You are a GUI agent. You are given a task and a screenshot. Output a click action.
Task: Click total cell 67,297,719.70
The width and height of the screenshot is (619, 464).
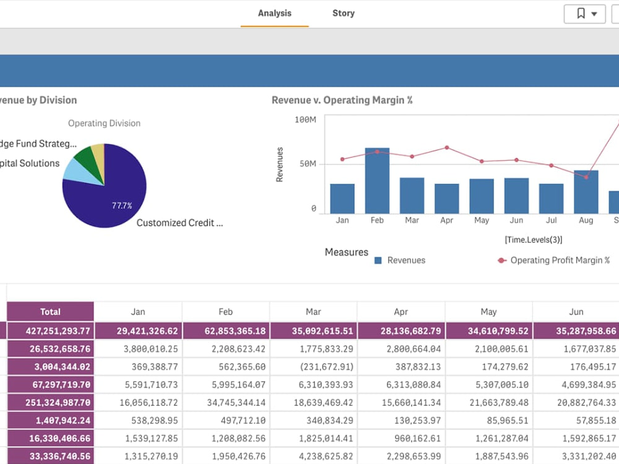click(x=51, y=384)
